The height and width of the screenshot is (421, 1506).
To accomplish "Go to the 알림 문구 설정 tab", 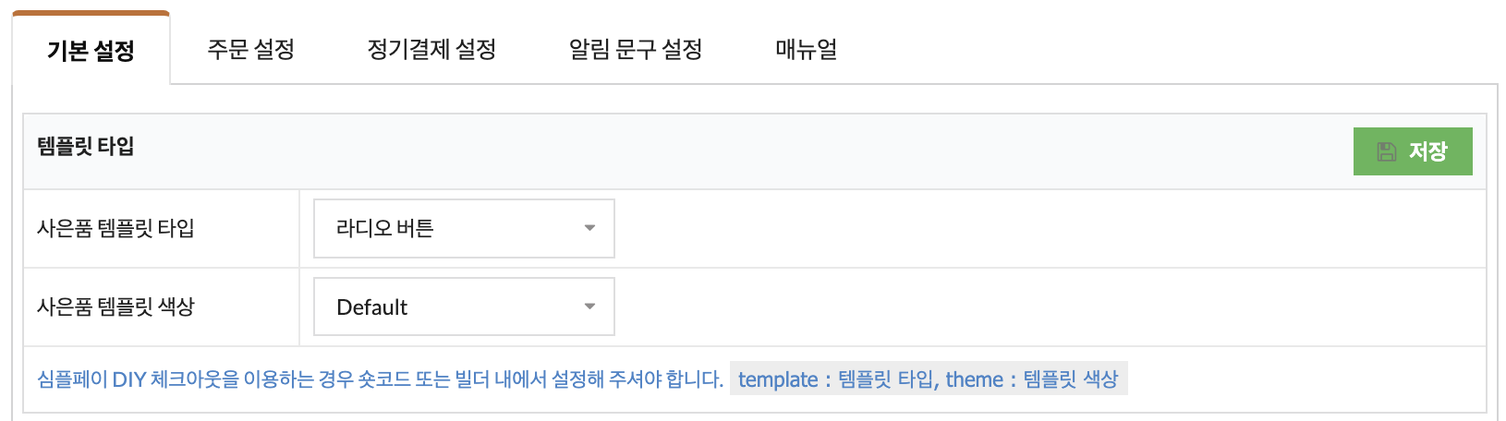I will pyautogui.click(x=636, y=49).
